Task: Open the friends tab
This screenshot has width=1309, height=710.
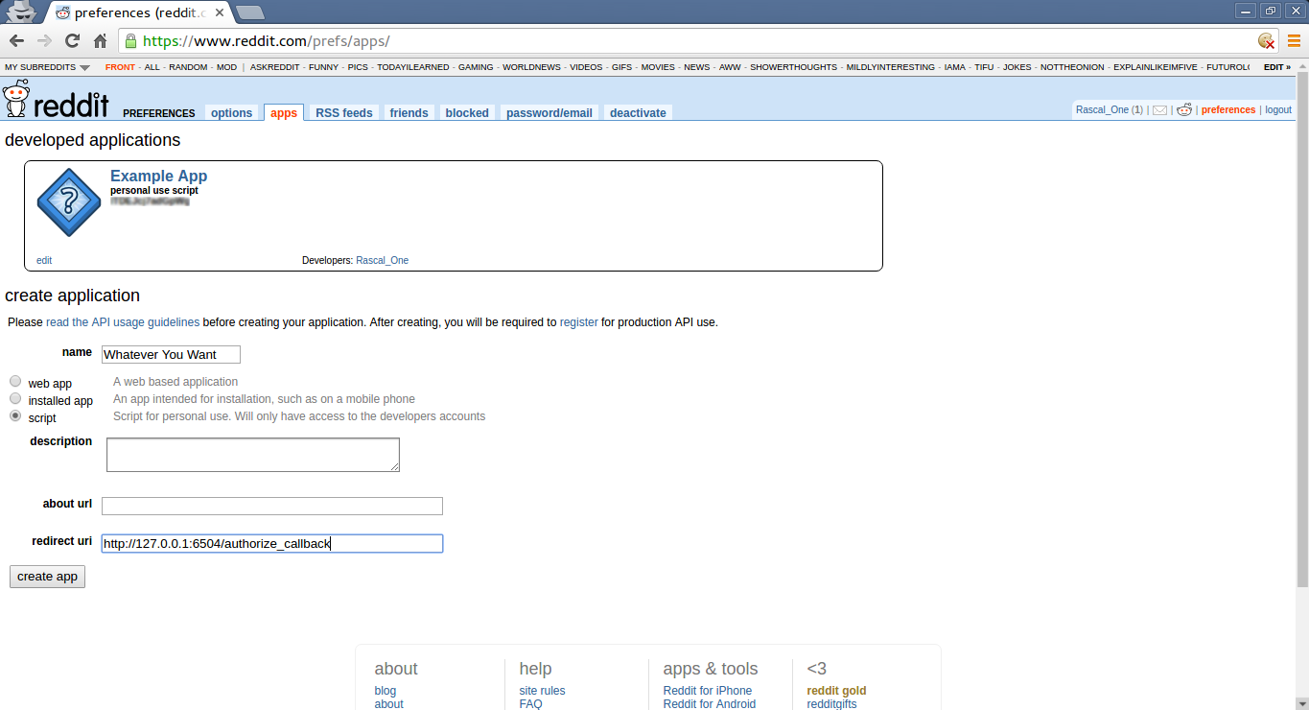Action: (409, 113)
